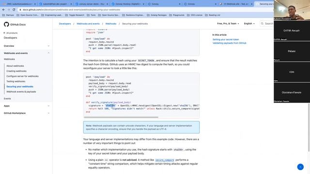Jump to Validating payloads from GitHub
Screen dimensions: 310x174
point(229,43)
